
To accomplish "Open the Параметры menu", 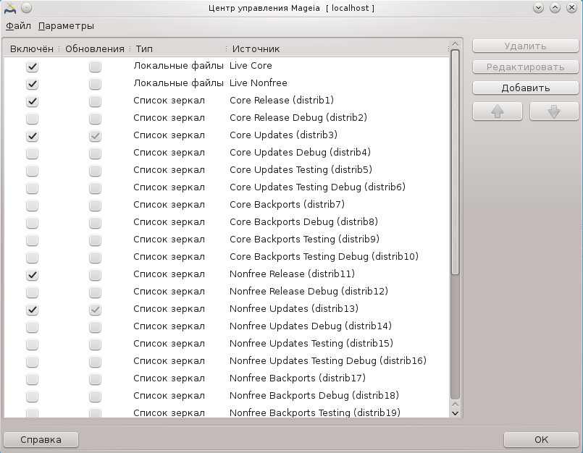I will (x=66, y=26).
